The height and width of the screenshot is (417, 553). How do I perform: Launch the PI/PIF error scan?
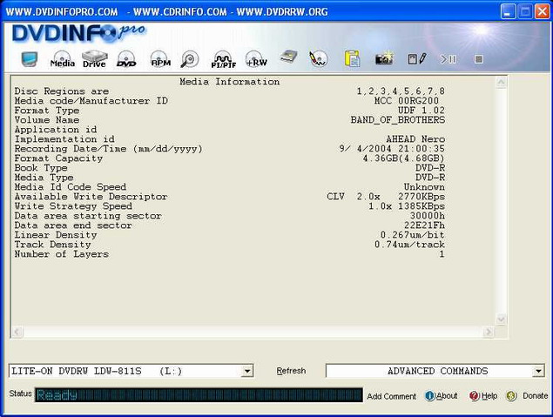[223, 59]
